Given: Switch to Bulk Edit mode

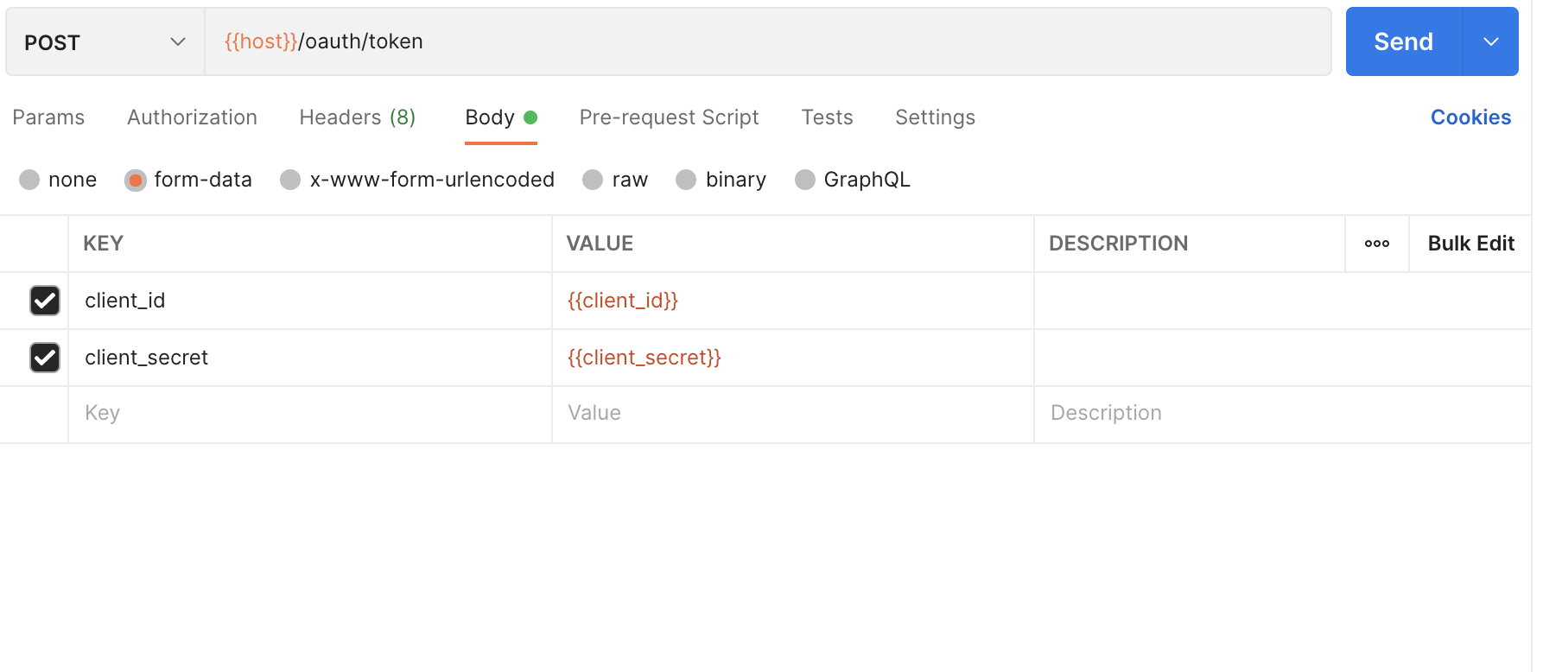Looking at the screenshot, I should 1470,244.
